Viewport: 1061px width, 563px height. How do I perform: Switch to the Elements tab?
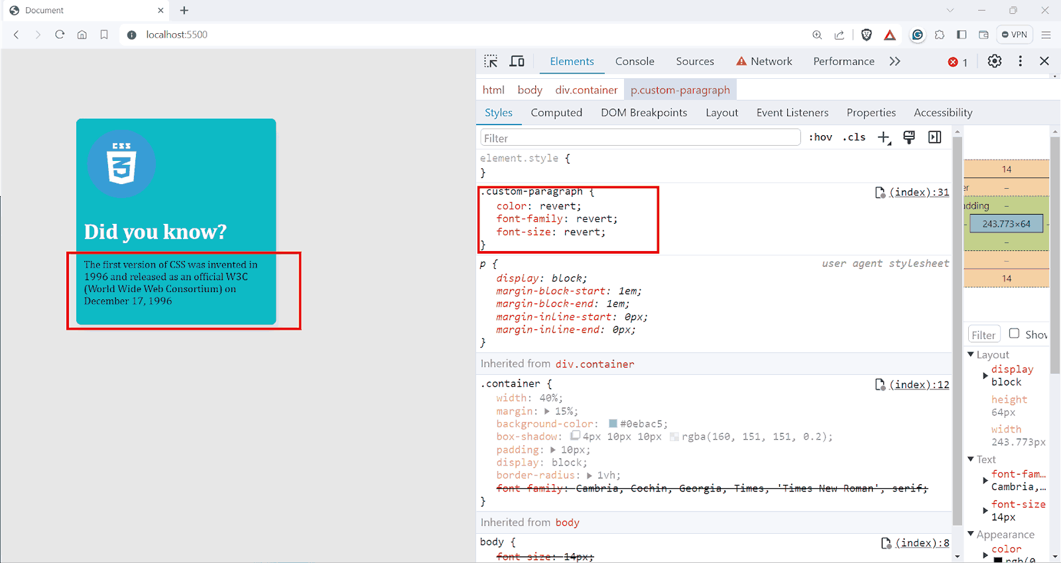pos(572,61)
